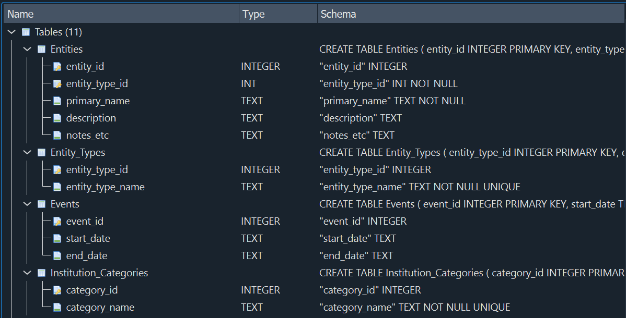
Task: Collapse the Entity_Types table chevron
Action: pos(27,152)
